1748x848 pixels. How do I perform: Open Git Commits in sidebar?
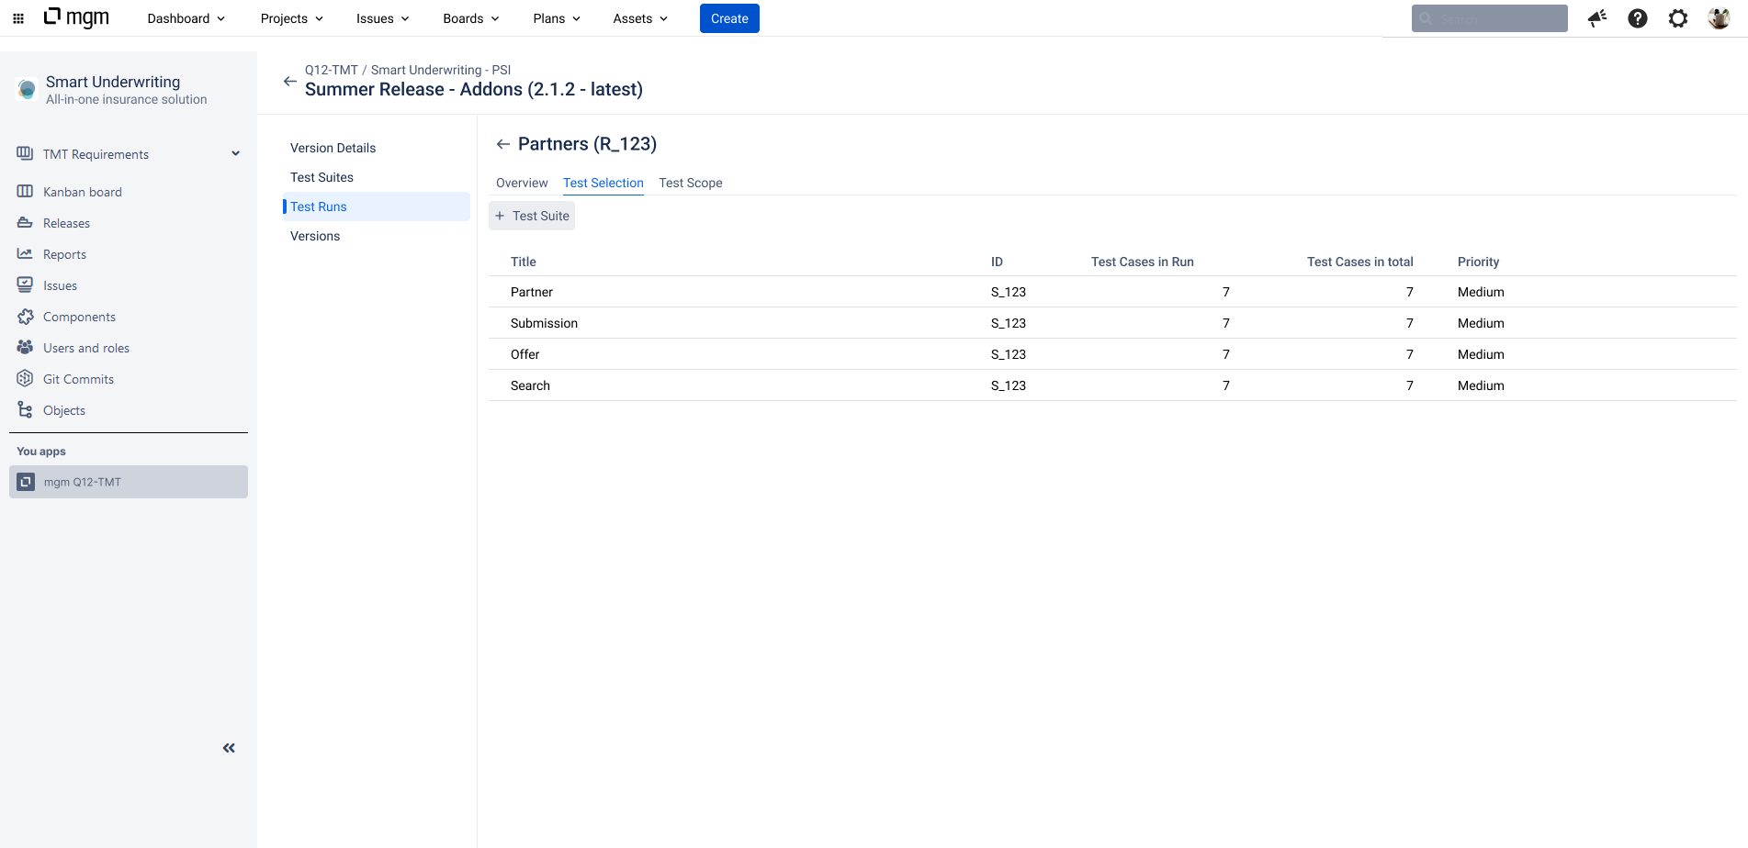78,379
